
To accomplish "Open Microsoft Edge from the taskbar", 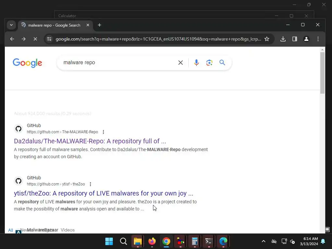I will (223, 241).
